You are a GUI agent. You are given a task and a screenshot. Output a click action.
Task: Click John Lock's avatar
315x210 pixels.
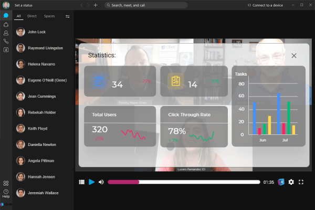pyautogui.click(x=20, y=32)
